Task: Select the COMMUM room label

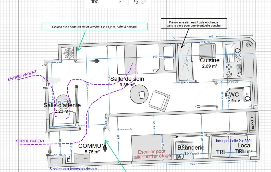Action: (92, 146)
